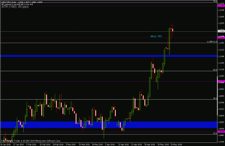Select the white current price tag 1.1508
The width and height of the screenshot is (225, 146).
point(221,31)
